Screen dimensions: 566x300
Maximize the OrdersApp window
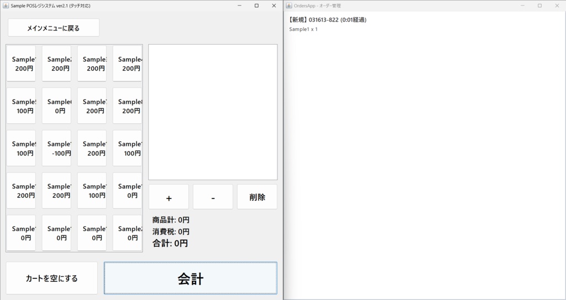(x=539, y=6)
